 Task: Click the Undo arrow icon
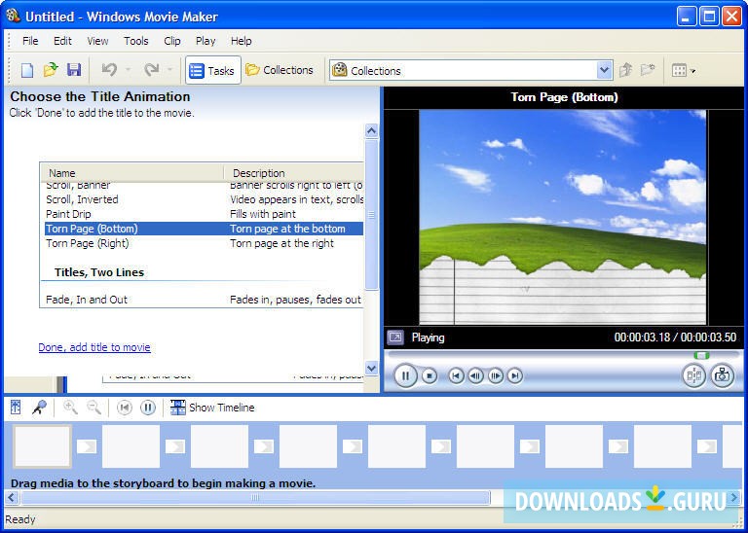pyautogui.click(x=109, y=70)
